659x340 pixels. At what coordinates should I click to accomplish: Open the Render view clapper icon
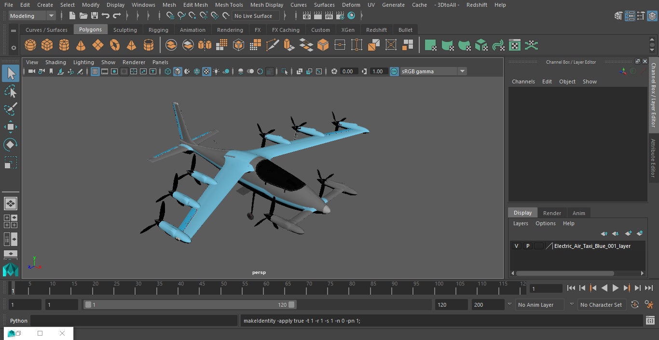pos(307,16)
